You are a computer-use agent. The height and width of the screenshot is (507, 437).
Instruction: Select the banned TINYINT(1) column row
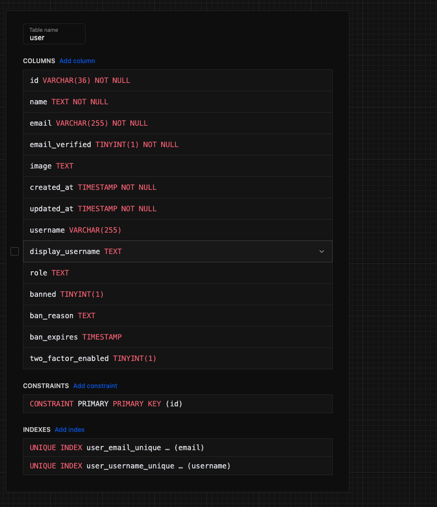[177, 295]
